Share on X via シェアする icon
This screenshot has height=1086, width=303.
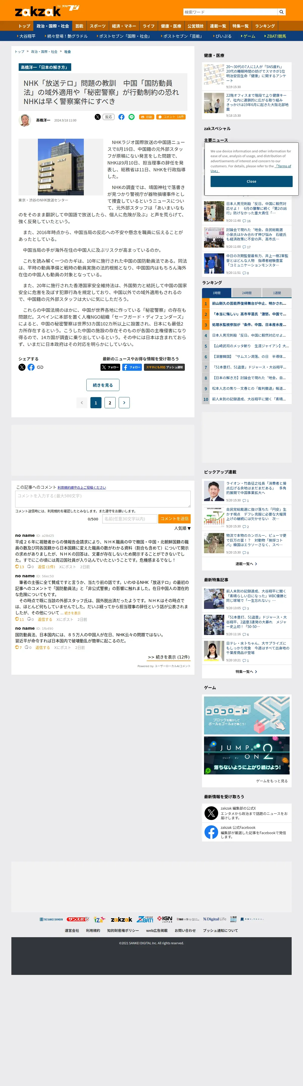tap(22, 367)
